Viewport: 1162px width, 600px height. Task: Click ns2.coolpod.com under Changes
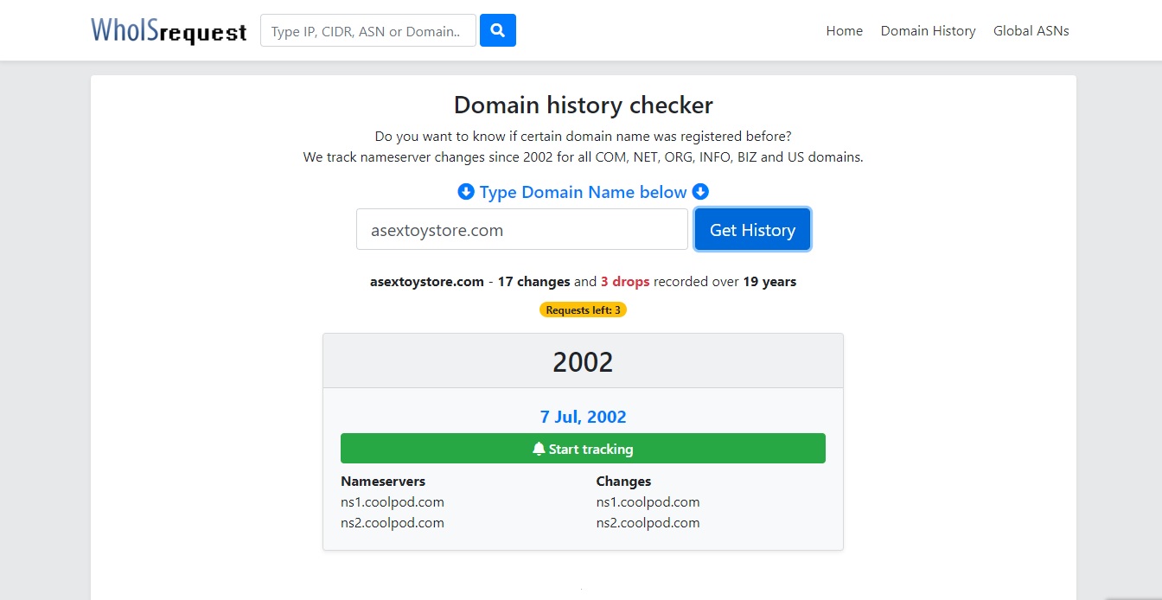coord(648,522)
